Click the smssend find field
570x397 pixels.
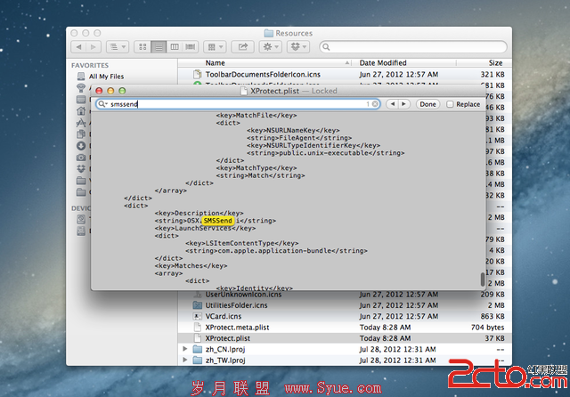pos(238,104)
